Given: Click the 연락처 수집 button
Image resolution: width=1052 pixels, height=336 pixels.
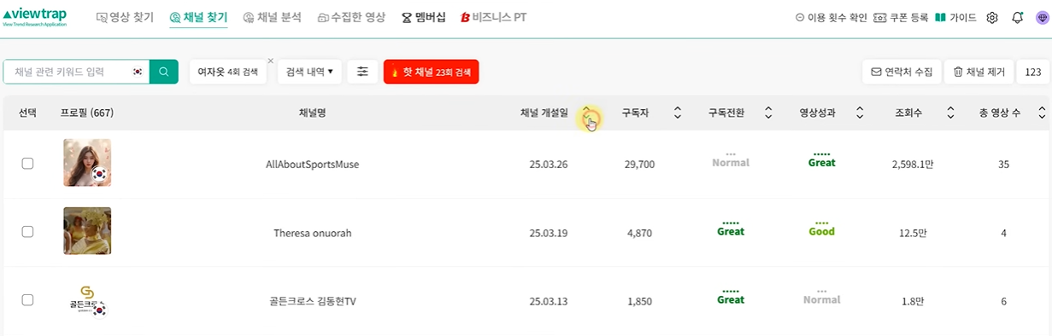Looking at the screenshot, I should pos(901,72).
